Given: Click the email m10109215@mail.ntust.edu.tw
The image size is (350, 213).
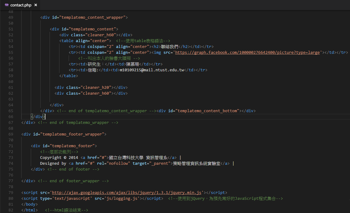Looking at the screenshot, I should pyautogui.click(x=152, y=70).
